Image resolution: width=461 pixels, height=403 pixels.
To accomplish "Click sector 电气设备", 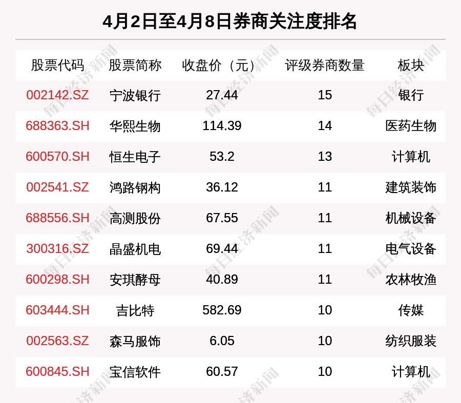I will (411, 249).
